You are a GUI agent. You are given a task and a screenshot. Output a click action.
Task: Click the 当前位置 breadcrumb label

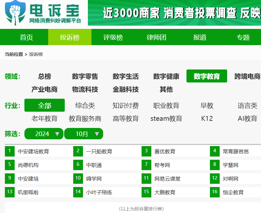(14, 54)
